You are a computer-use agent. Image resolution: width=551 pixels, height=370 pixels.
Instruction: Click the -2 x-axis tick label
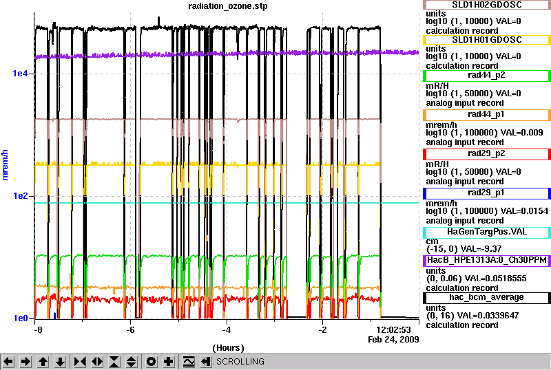(322, 330)
